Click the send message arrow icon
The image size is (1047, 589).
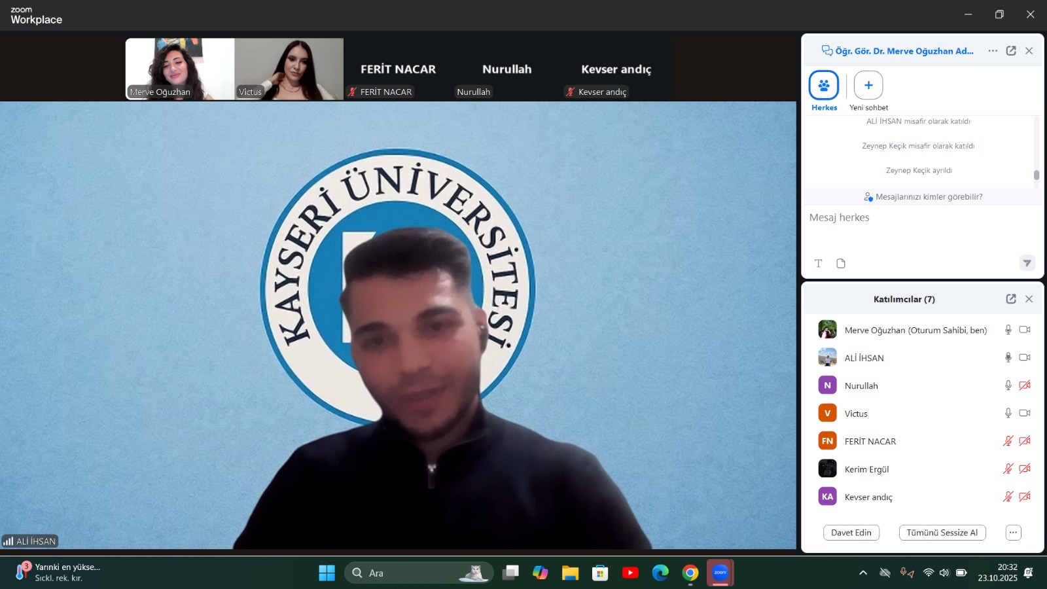[x=1027, y=263]
